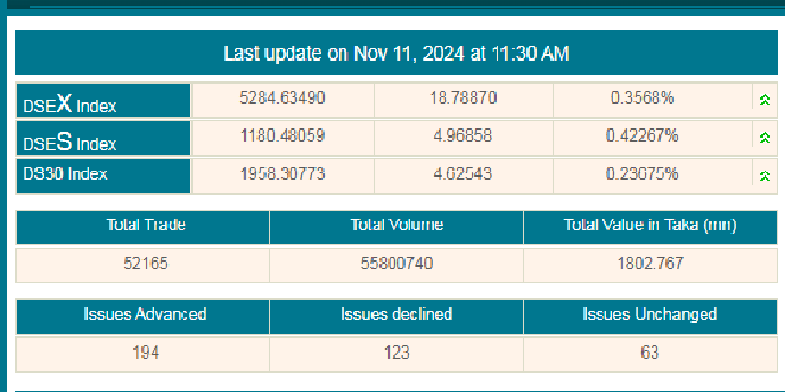Click the Issues Advanced header cell
The height and width of the screenshot is (392, 785).
145,315
